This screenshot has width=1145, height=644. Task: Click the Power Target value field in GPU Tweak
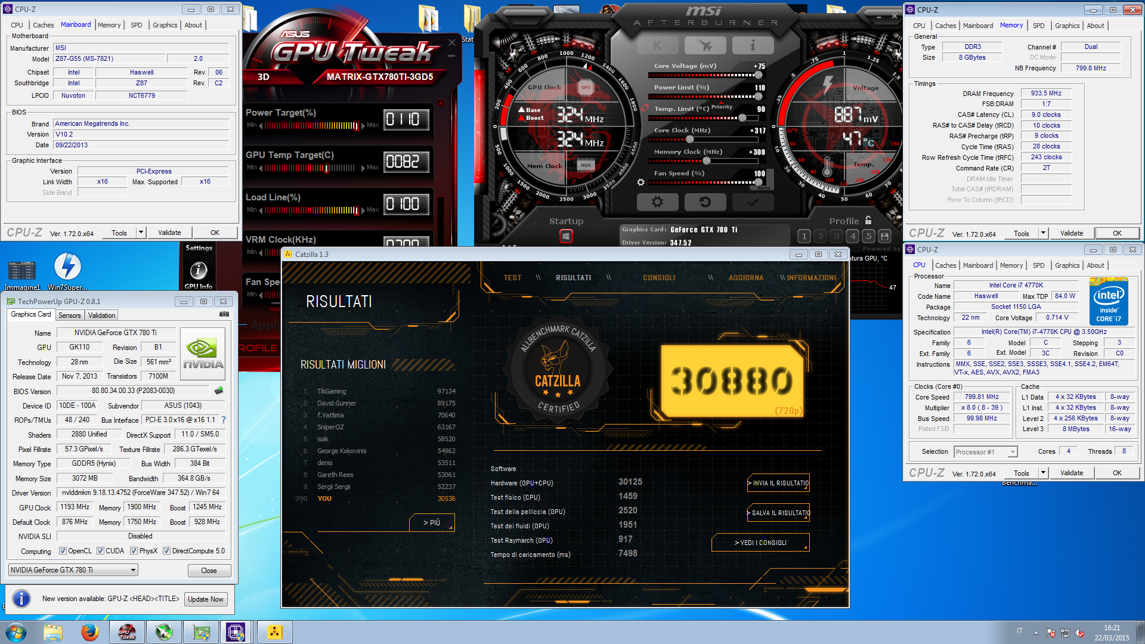(406, 119)
